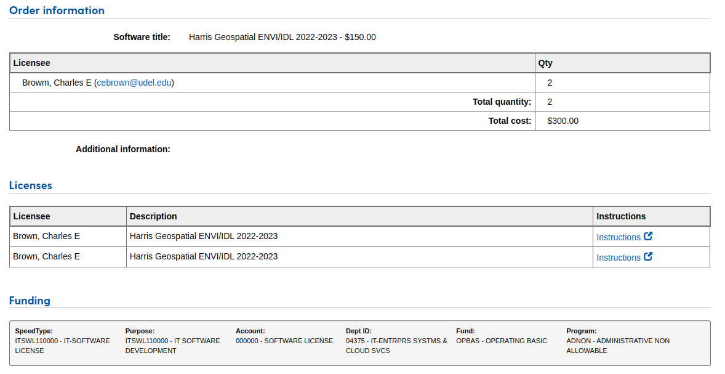The image size is (725, 374).
Task: Click the 'Total cost:' label
Action: pos(510,121)
